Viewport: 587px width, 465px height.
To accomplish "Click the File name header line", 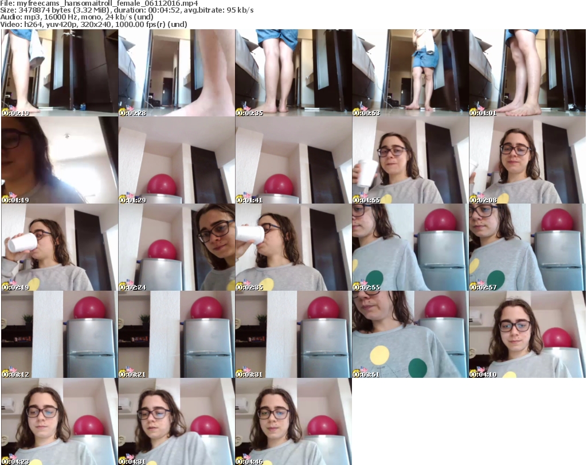I will point(99,3).
